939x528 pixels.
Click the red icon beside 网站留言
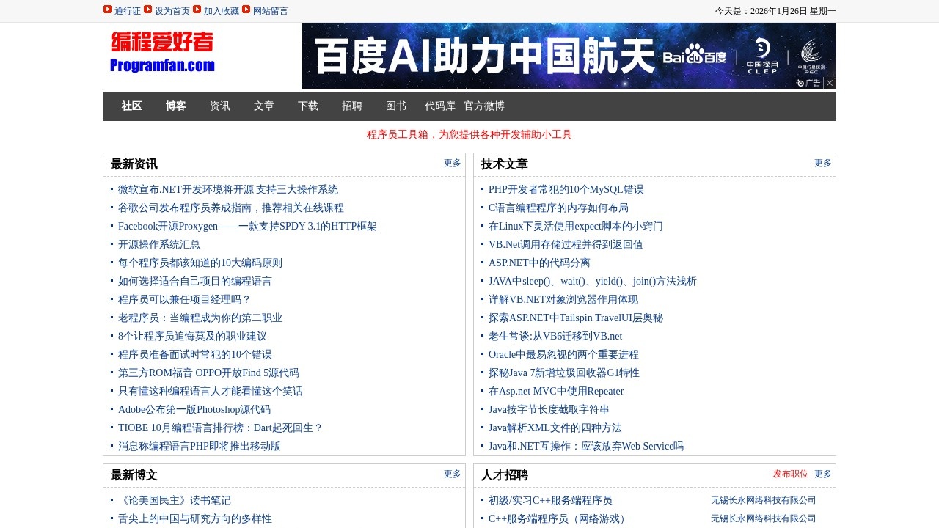tap(246, 10)
